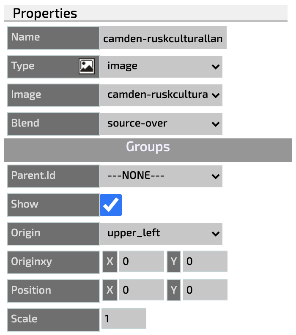The height and width of the screenshot is (335, 296).
Task: Click the image type icon
Action: coord(87,66)
